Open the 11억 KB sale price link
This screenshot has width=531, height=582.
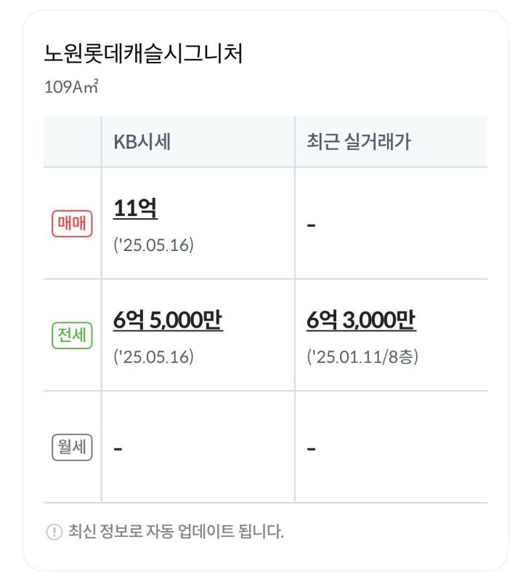tap(135, 208)
